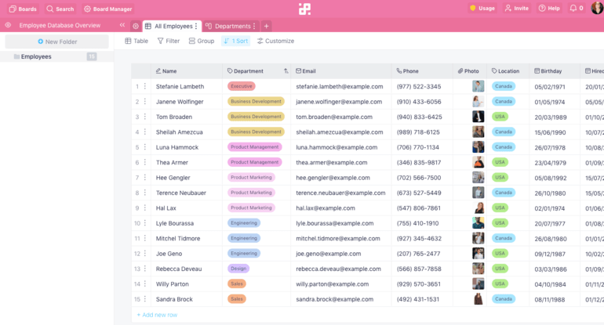Open Departments tab options menu
The height and width of the screenshot is (325, 604).
pos(254,26)
